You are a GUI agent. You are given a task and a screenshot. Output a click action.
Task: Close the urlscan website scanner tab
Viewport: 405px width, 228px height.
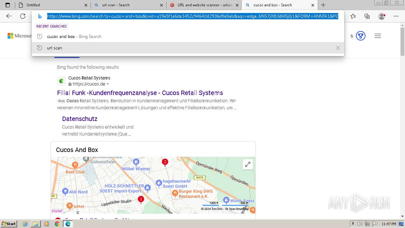click(237, 5)
